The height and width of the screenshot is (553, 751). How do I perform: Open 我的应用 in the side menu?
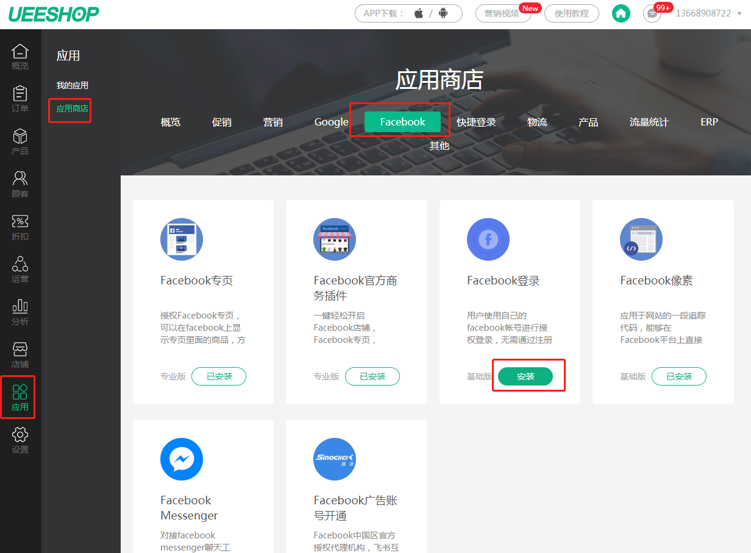tap(73, 85)
